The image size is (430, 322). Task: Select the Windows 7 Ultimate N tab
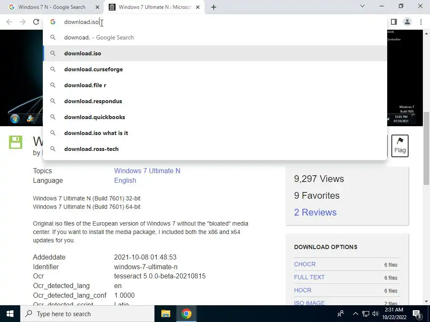pyautogui.click(x=155, y=7)
